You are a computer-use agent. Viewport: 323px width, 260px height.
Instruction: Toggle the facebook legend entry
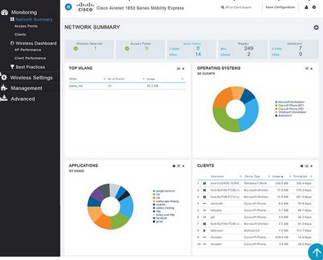click(160, 218)
